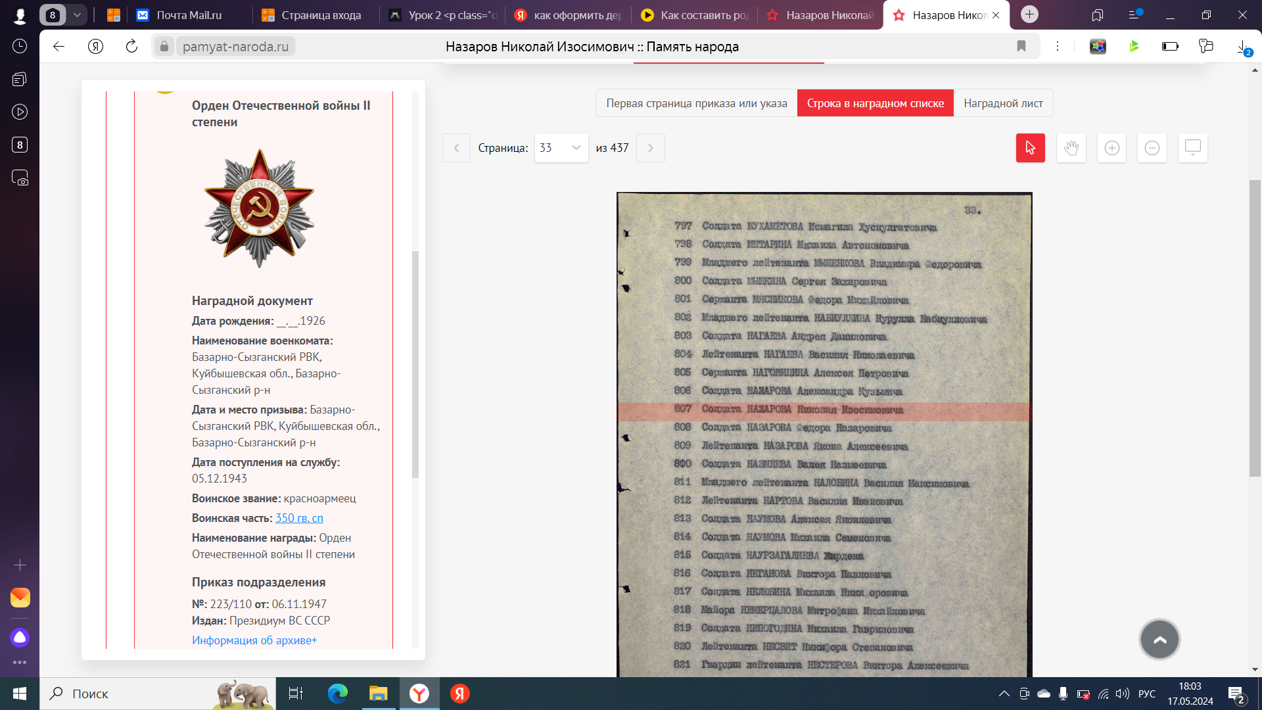The height and width of the screenshot is (710, 1262).
Task: Open Первая страница приказа или указа tab
Action: pos(696,103)
